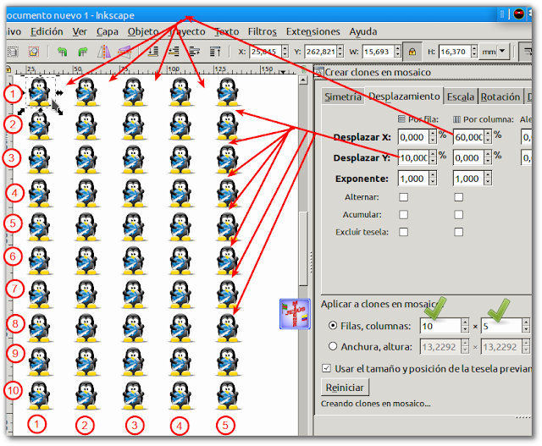Click Desplazar X Por columna stepper

click(488, 137)
